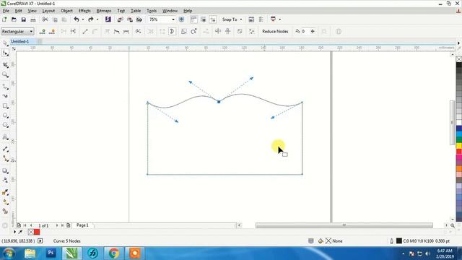Viewport: 462px width, 260px height.
Task: Select the Zoom magnifier tool
Action: pos(5,74)
